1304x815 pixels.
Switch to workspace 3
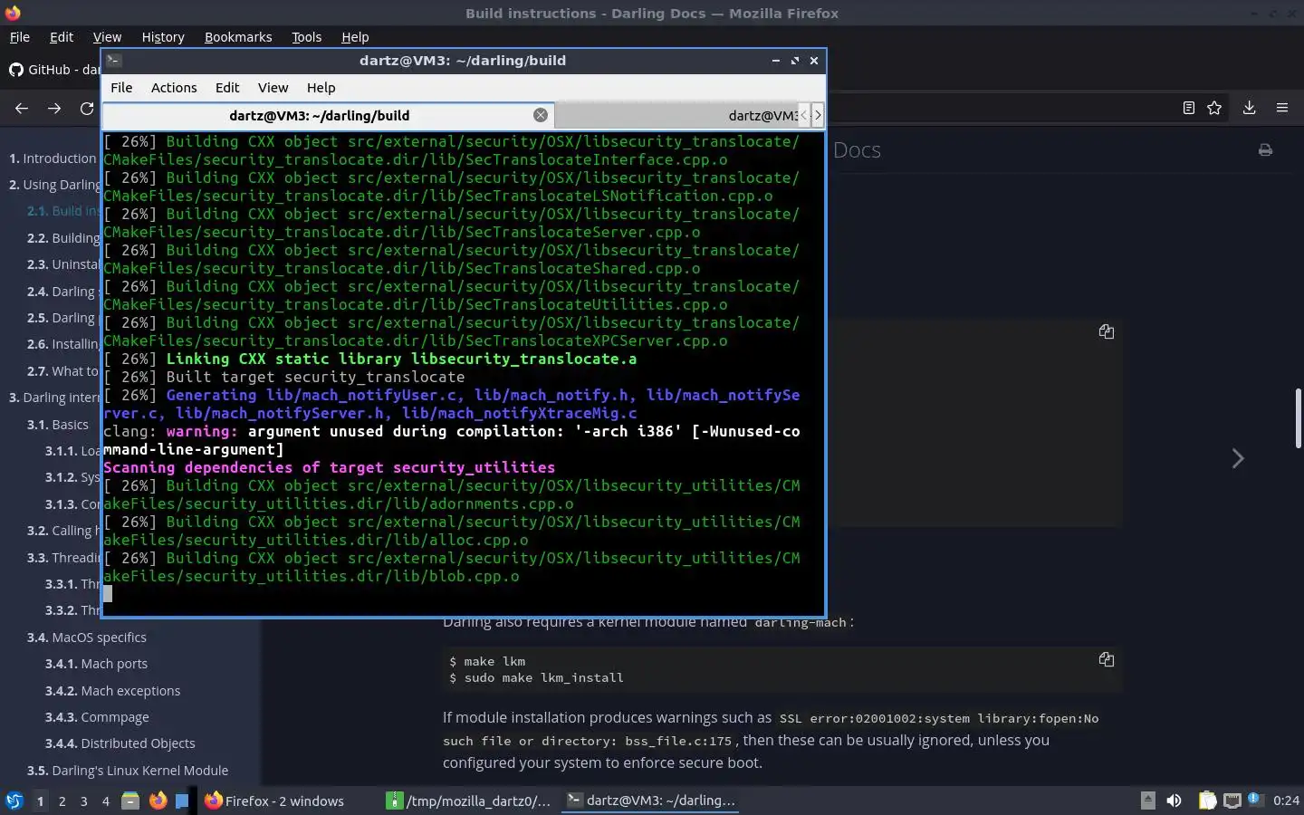point(83,801)
